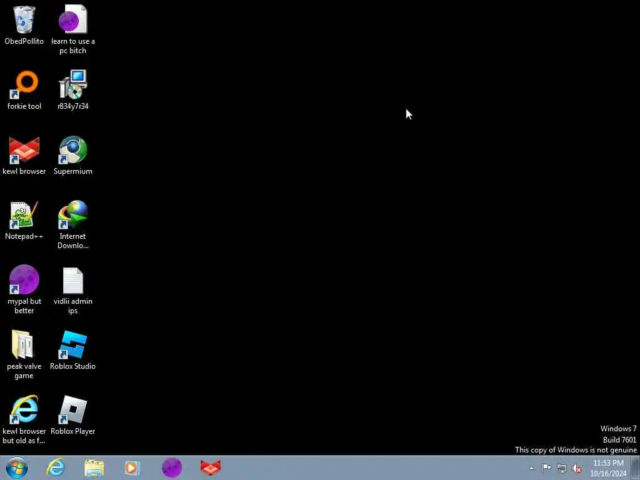Click the Show desktop button
This screenshot has width=640, height=480.
pos(636,467)
